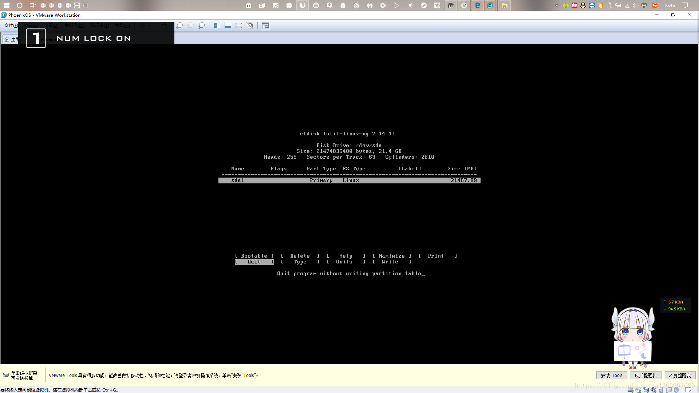Open the Windows notification center icon
The image size is (699, 393).
pyautogui.click(x=685, y=5)
